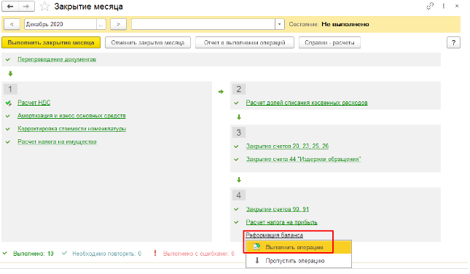Open Справки - расчеты
470x274 pixels.
coord(329,42)
